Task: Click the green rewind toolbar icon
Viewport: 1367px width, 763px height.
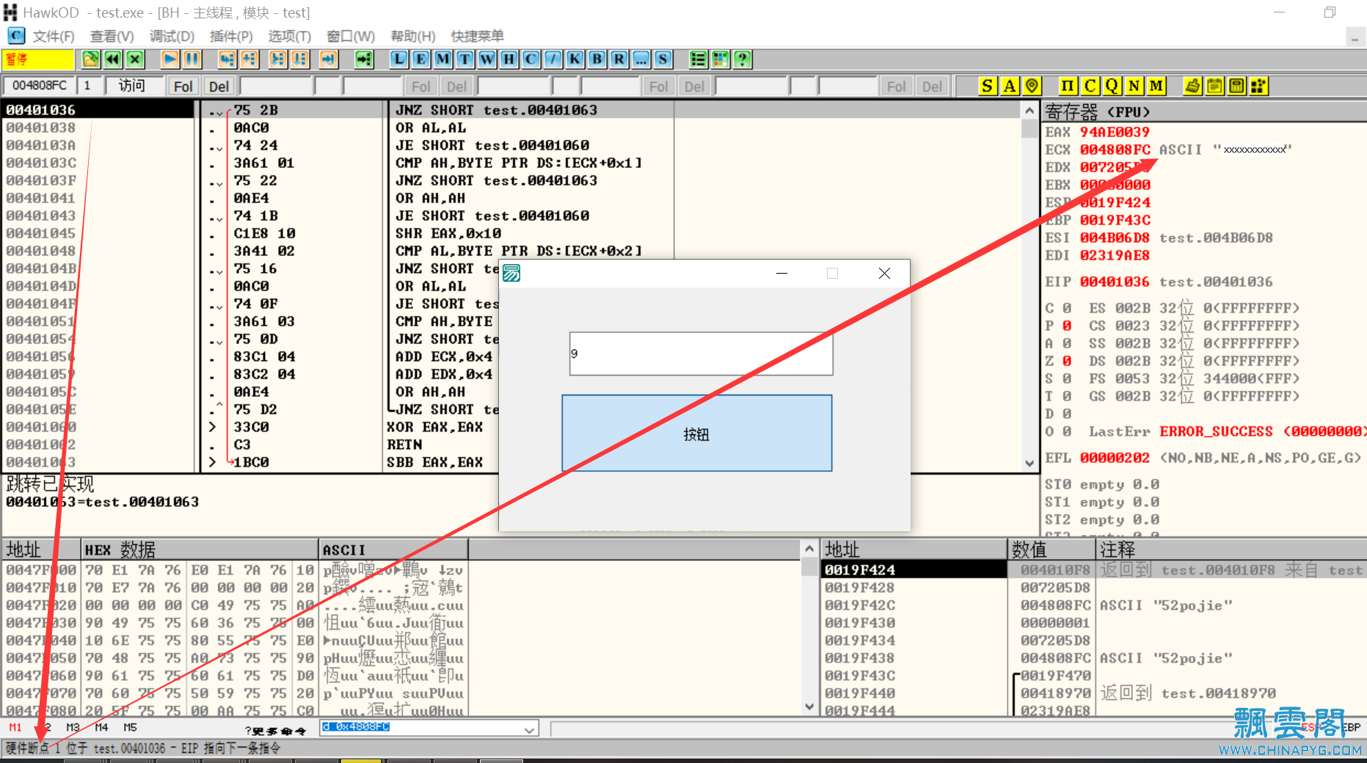Action: click(113, 59)
